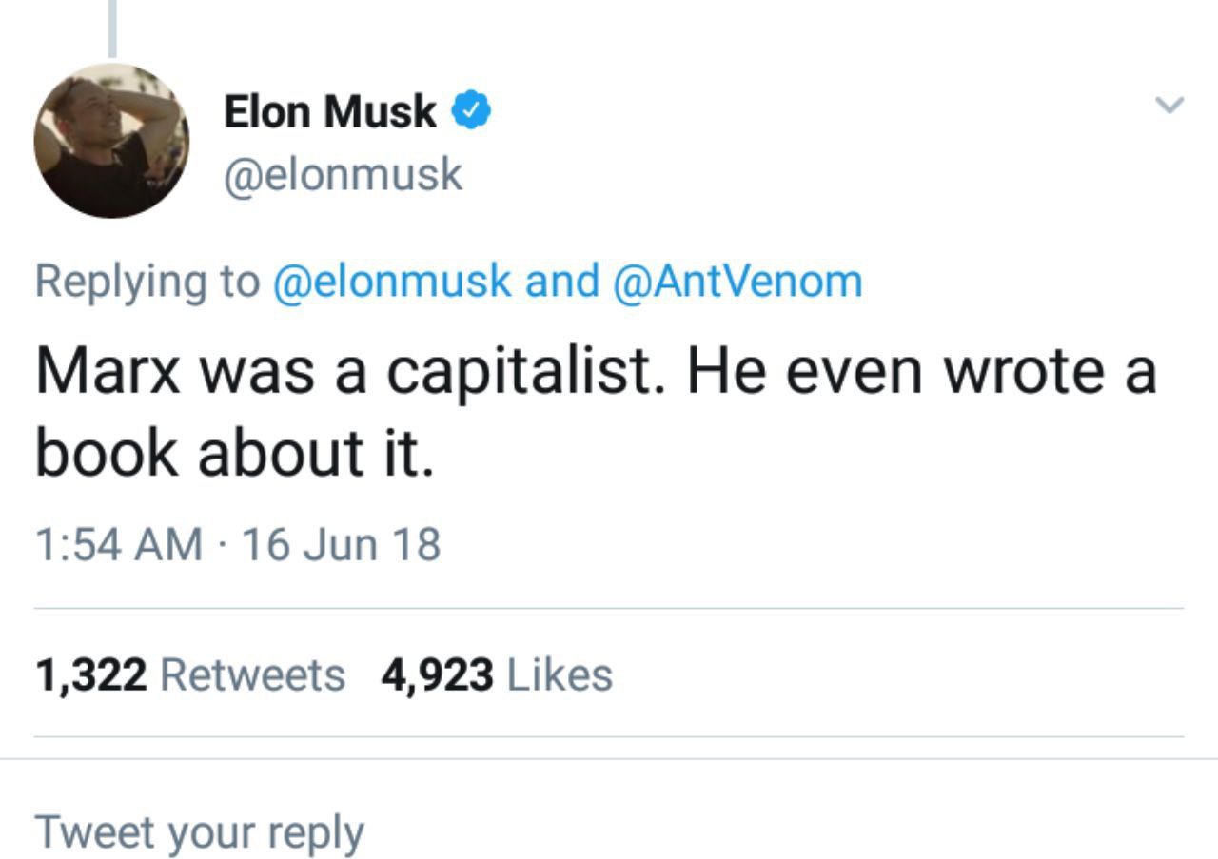1218x859 pixels.
Task: Click the tweet text about Marx
Action: [596, 411]
